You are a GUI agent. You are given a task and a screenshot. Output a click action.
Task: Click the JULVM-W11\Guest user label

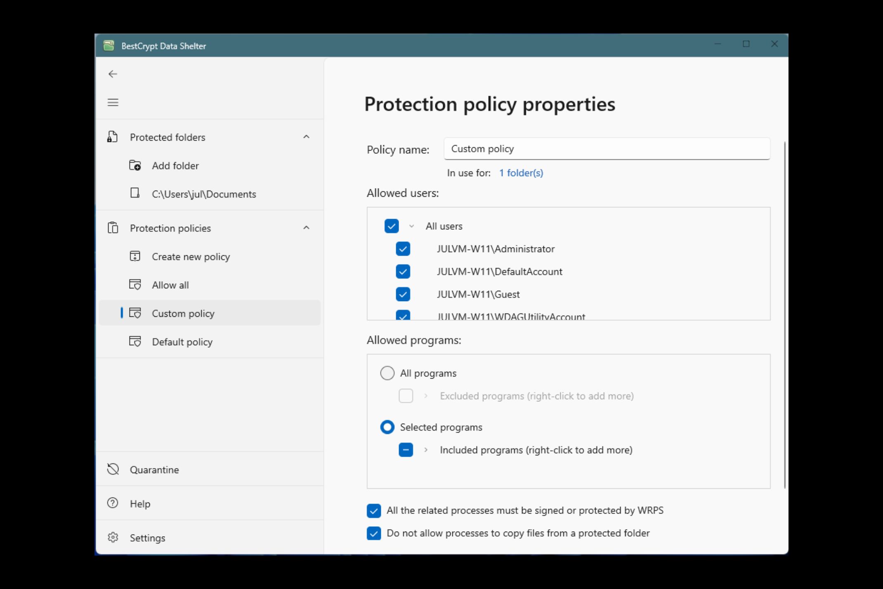click(478, 294)
